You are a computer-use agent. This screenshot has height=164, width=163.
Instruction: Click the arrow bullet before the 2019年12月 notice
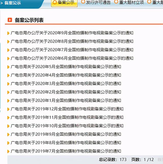9,109
